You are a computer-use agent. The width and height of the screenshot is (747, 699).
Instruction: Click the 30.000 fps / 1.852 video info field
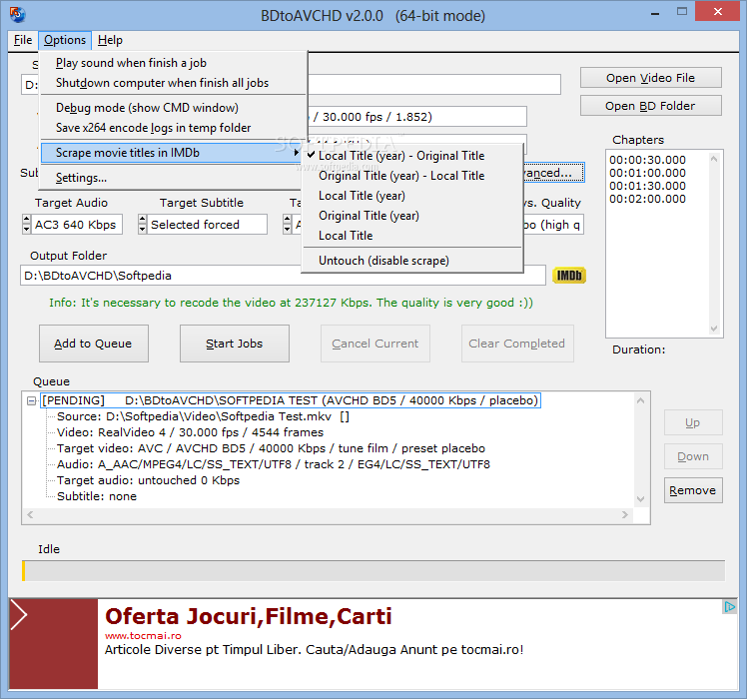417,117
